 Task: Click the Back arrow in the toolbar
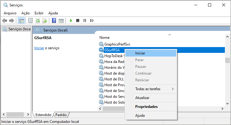[x=5, y=20]
